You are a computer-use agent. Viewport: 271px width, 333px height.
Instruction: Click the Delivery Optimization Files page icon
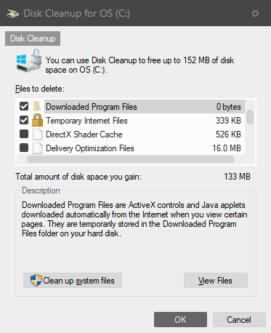tap(38, 148)
